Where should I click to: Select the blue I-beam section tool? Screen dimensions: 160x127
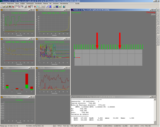[50, 7]
